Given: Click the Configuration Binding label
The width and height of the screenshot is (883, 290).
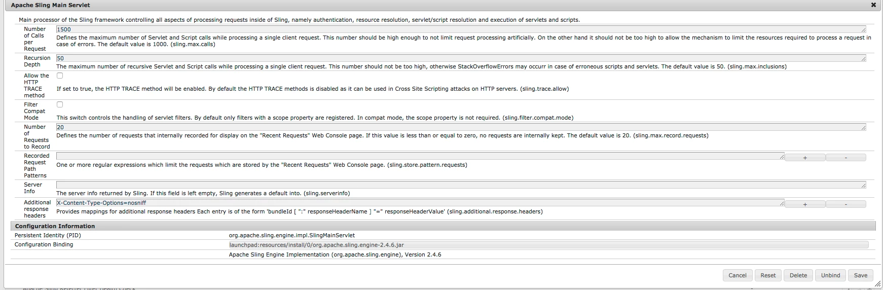Looking at the screenshot, I should [x=44, y=244].
